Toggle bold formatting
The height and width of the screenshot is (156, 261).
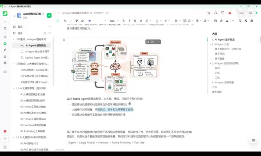coord(123,21)
